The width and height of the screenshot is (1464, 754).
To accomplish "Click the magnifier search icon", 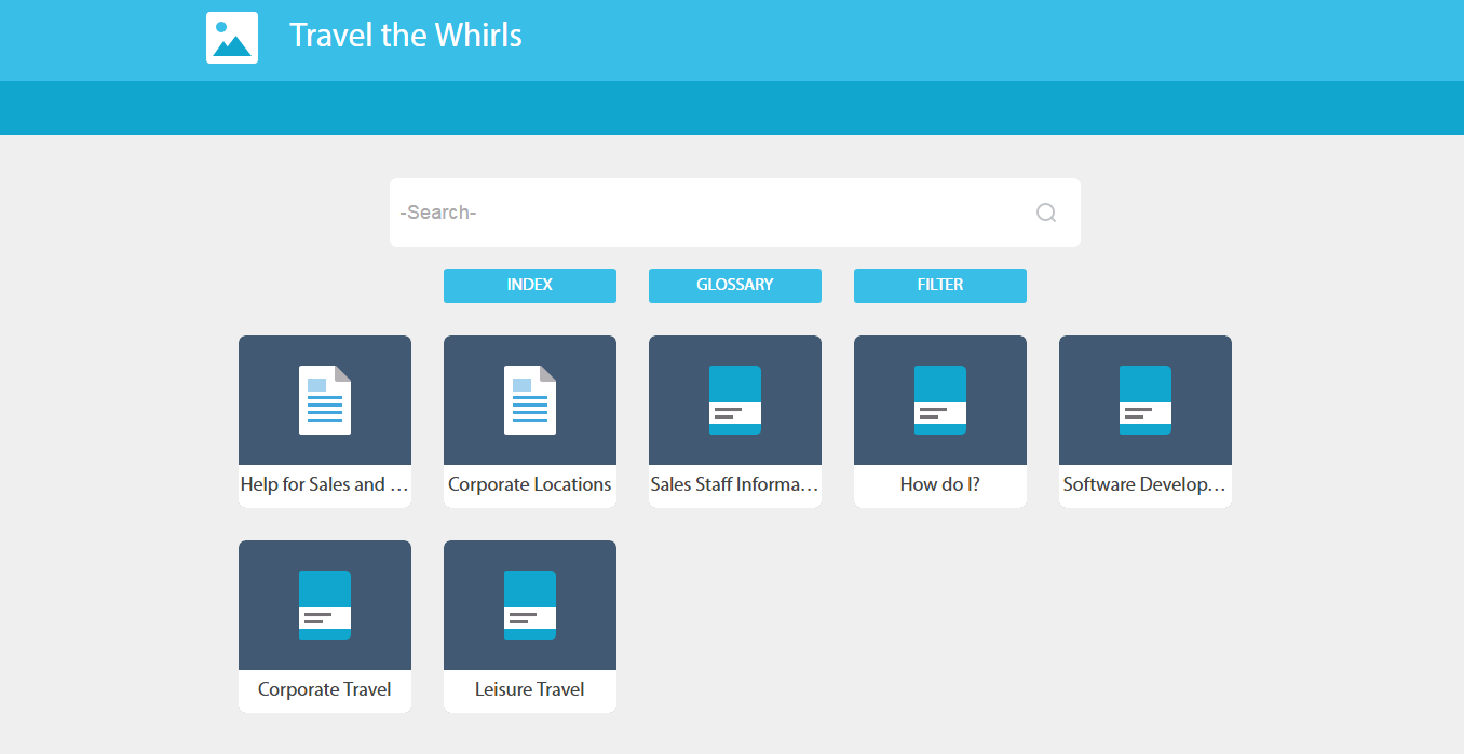I will click(x=1046, y=213).
